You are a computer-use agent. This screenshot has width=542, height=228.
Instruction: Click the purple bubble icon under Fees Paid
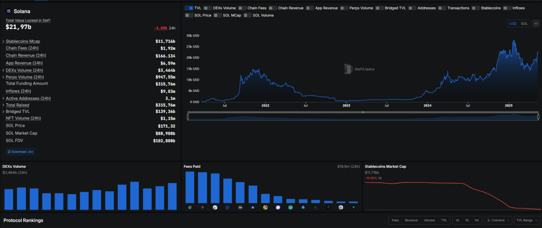[278, 207]
